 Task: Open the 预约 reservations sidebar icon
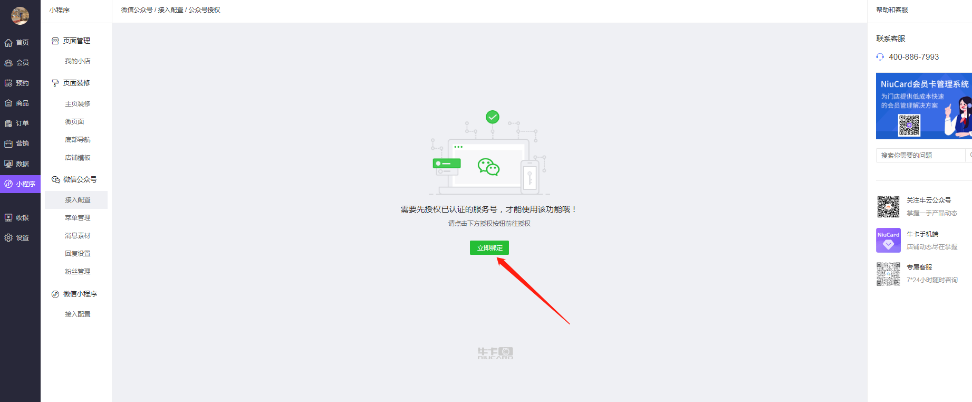click(x=8, y=83)
